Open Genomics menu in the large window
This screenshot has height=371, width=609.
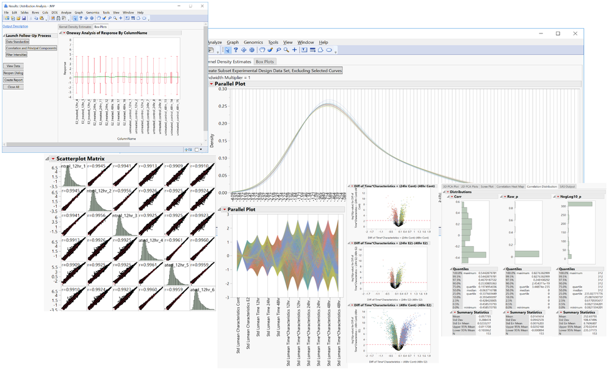tap(253, 42)
